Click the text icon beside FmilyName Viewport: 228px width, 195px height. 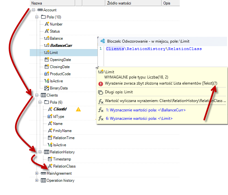point(50,130)
